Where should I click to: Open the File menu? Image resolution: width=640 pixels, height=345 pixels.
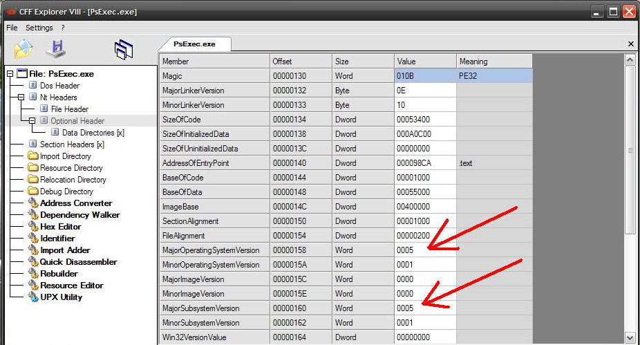pyautogui.click(x=12, y=28)
